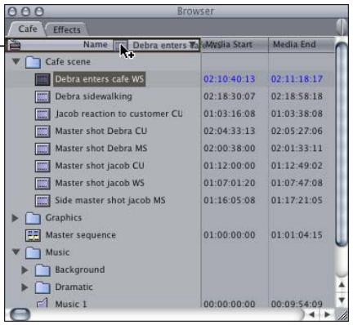353x325 pixels.
Task: Select Side master shot jacob MS name
Action: coord(110,200)
